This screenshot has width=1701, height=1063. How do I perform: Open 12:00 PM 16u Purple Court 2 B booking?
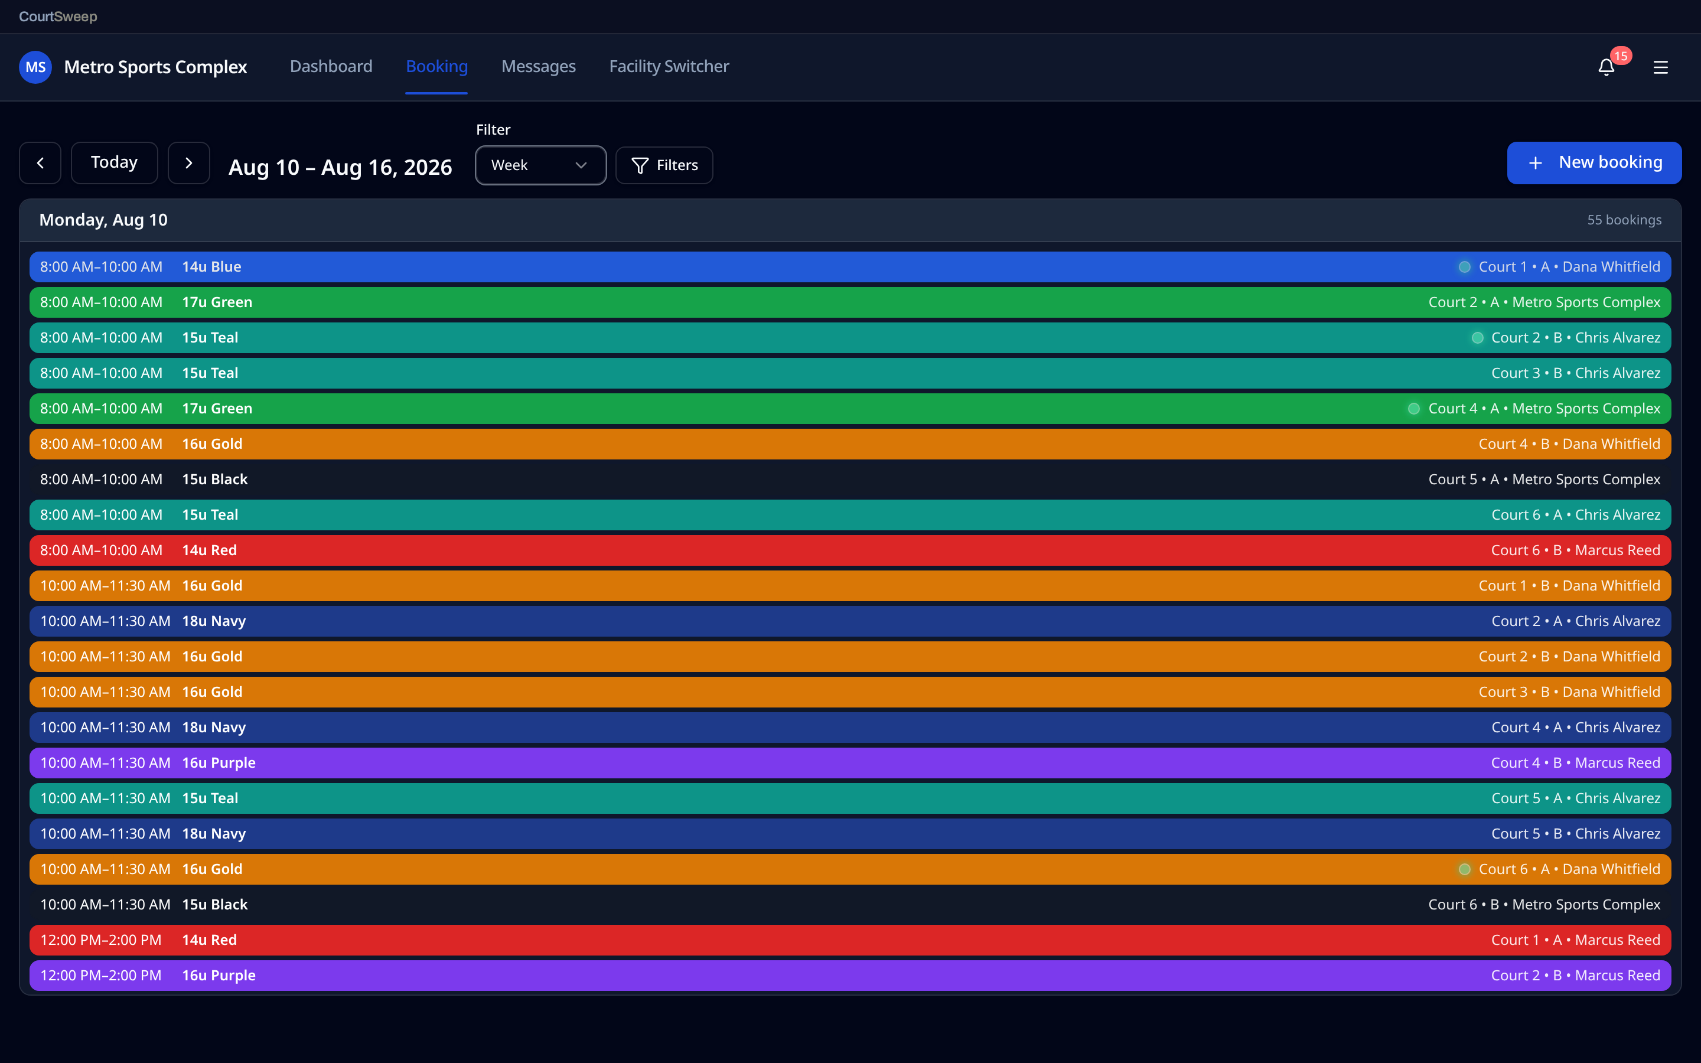(850, 976)
